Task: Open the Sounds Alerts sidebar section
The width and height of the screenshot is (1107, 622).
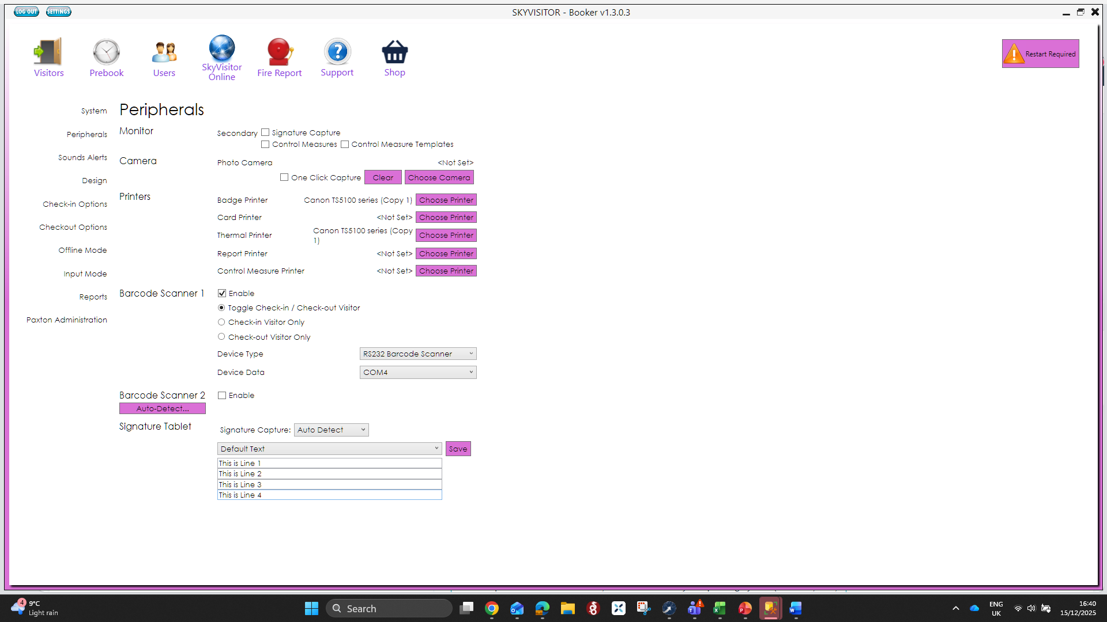Action: pos(82,158)
